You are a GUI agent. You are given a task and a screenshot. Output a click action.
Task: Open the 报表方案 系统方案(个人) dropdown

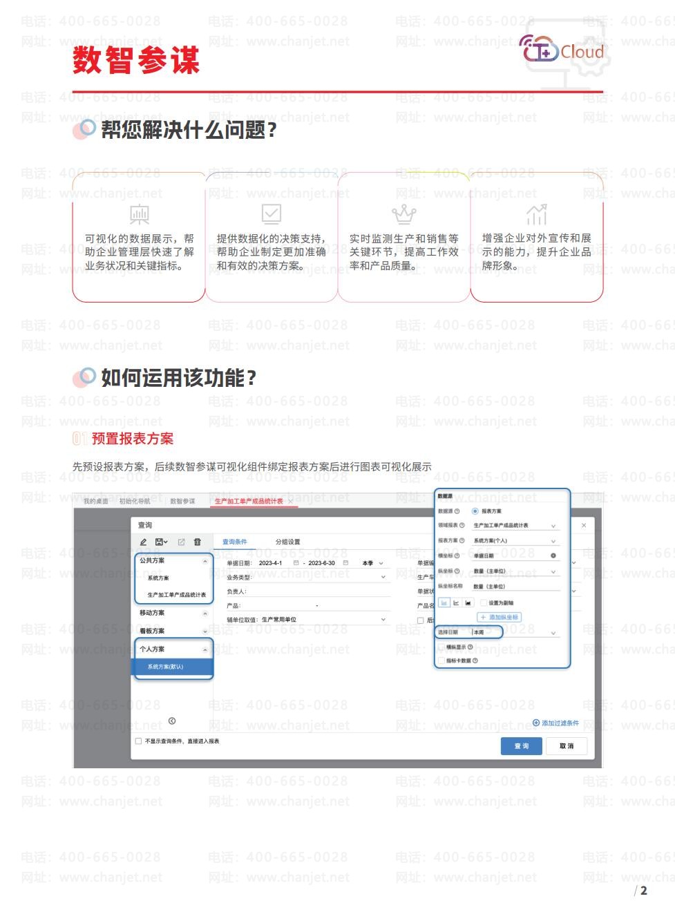click(x=553, y=541)
